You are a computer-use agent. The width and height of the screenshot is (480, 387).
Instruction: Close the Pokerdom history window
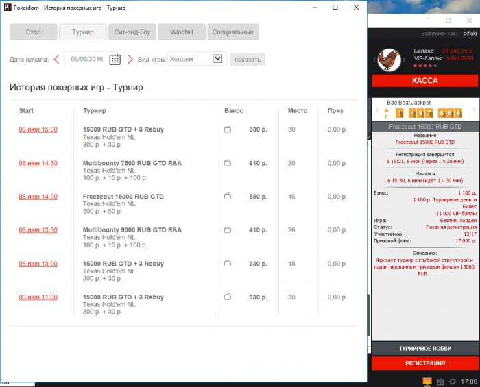(356, 8)
